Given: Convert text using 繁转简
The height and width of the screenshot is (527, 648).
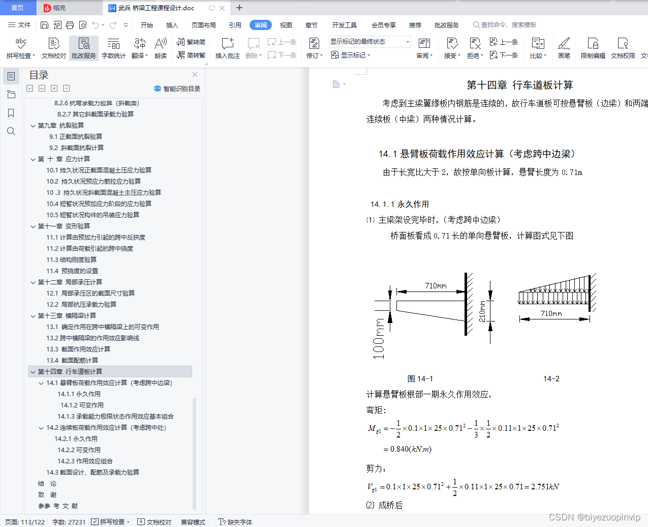Looking at the screenshot, I should click(191, 42).
